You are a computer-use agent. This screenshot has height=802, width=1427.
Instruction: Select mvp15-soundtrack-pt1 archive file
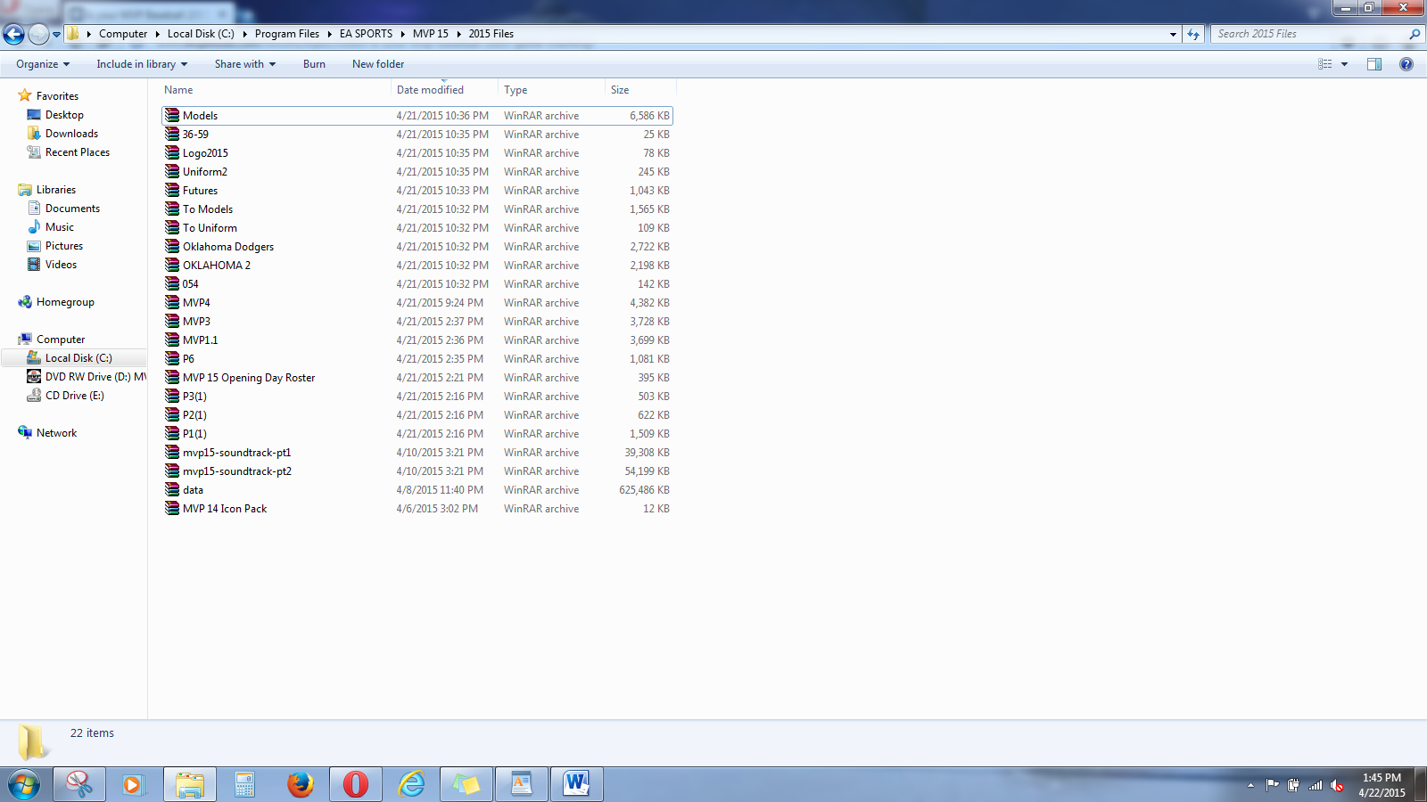[x=417, y=453]
